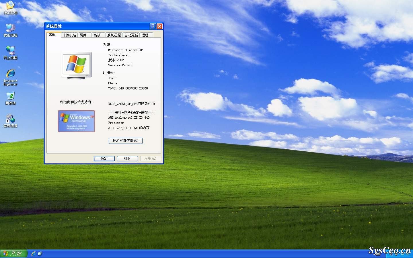Click the 安全+纯净+稳定+高效 text line
Screen dimensions: 413x258
pyautogui.click(x=131, y=113)
